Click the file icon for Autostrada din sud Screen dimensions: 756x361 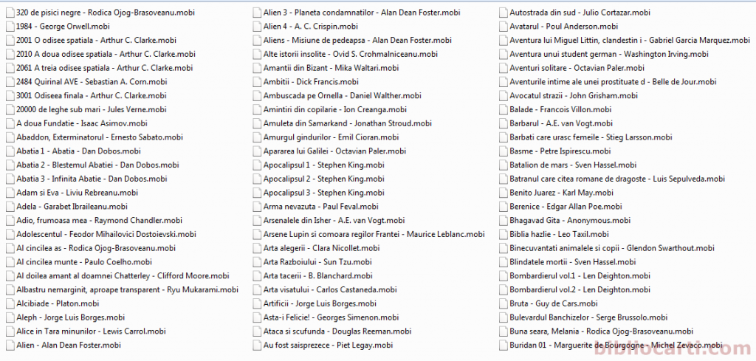click(503, 13)
